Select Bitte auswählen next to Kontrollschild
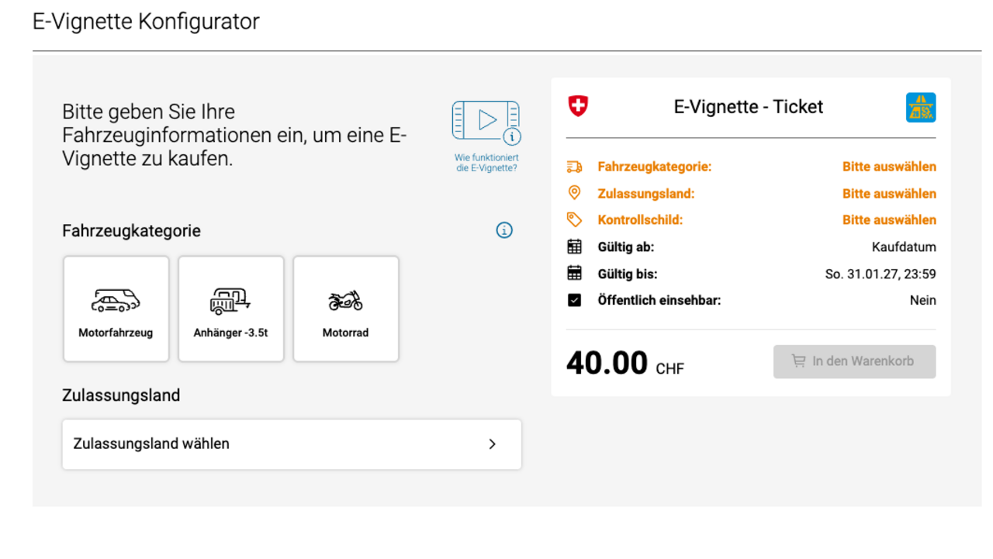 point(889,219)
